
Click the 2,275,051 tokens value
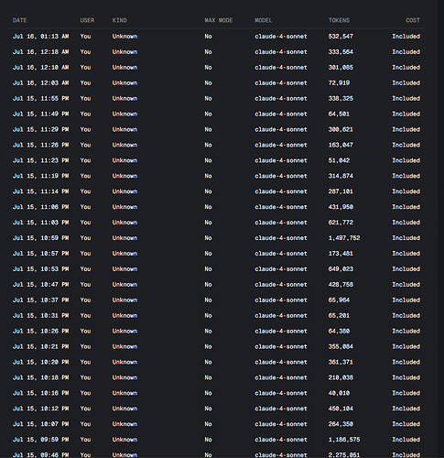[344, 455]
